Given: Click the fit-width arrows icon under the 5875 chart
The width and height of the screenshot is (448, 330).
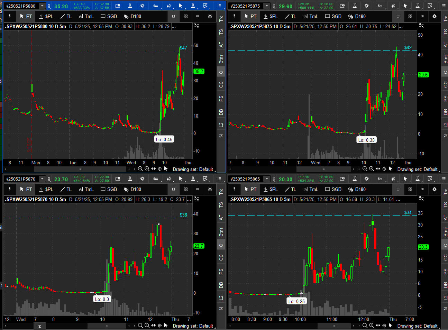Looking at the screenshot, I should (378, 169).
